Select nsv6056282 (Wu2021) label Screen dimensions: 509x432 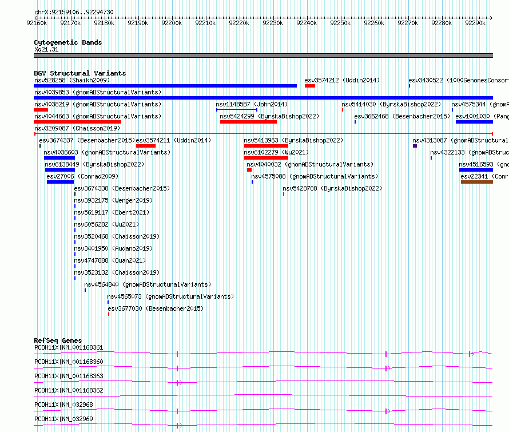106,224
